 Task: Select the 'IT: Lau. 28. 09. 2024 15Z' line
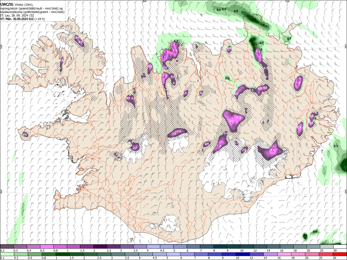click(17, 15)
